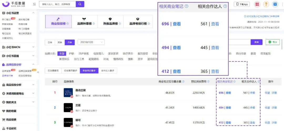Viewport: 284px width, 131px height.
Task: Click help icon beside 品牌种草榜 tab
Action: 93,24
